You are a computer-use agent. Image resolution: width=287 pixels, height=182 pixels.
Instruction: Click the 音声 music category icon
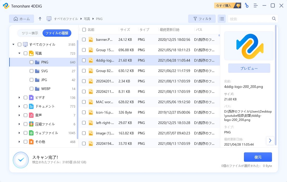click(x=31, y=115)
